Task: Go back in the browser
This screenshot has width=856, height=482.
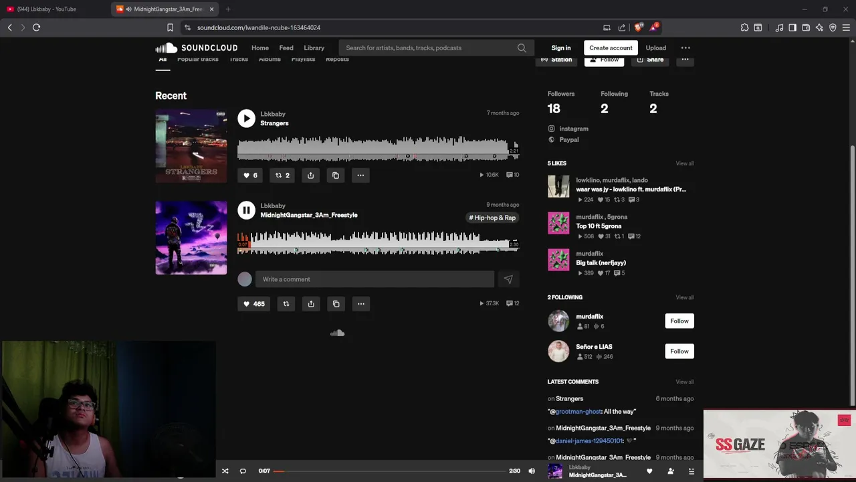Action: pyautogui.click(x=9, y=27)
